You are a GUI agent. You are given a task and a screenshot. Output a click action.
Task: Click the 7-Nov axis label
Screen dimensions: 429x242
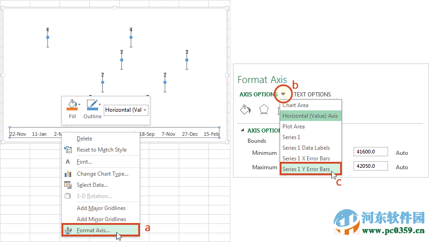coord(168,134)
